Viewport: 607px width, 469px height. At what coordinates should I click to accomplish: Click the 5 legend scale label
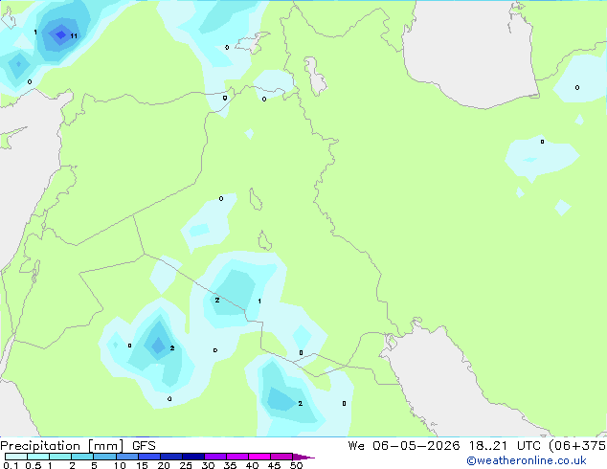coord(94,465)
